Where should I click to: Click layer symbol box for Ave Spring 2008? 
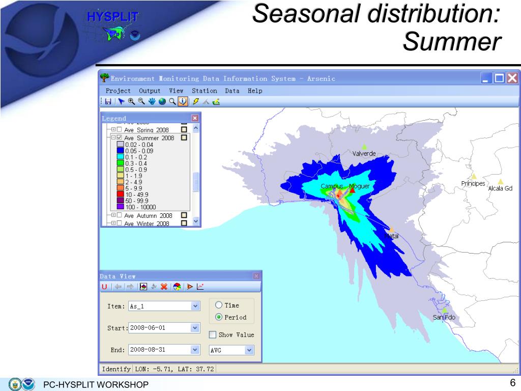(184, 129)
